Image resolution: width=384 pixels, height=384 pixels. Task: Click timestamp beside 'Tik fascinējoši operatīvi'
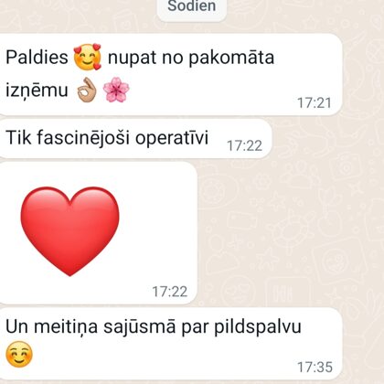pos(244,145)
